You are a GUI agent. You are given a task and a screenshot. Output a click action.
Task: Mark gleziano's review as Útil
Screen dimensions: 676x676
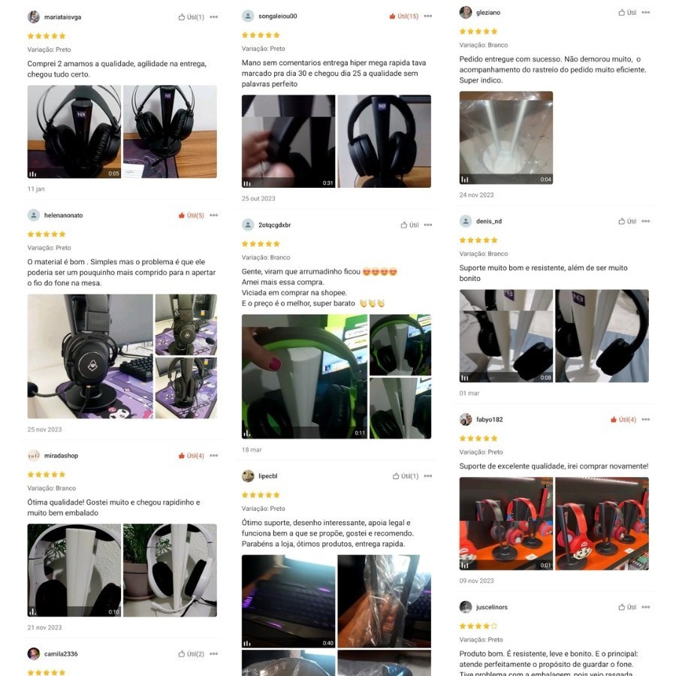(x=627, y=13)
